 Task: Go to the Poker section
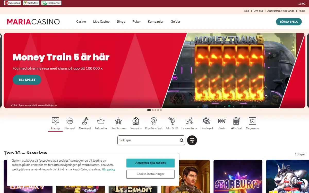tap(136, 22)
